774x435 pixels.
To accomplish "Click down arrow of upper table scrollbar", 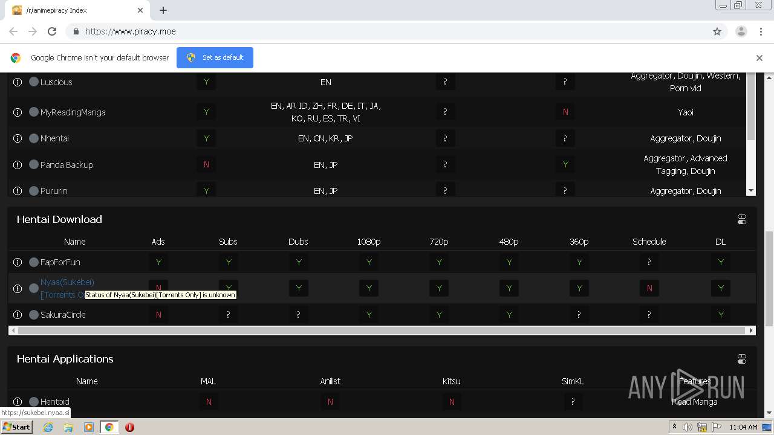I will coord(751,191).
